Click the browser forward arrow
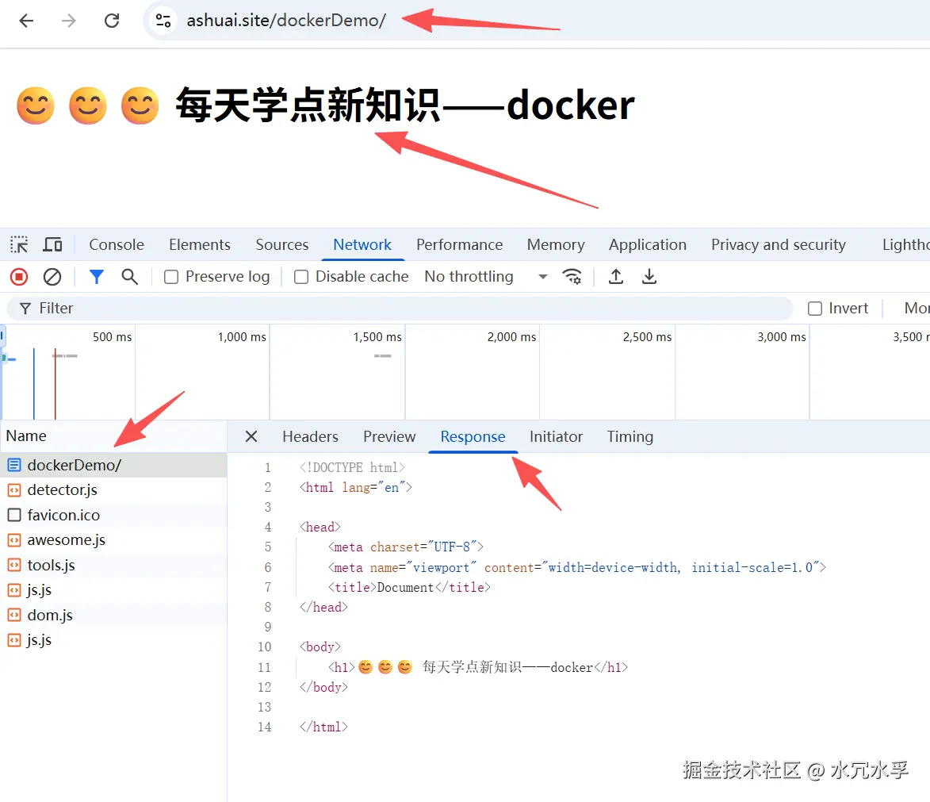Viewport: 930px width, 802px height. (69, 21)
